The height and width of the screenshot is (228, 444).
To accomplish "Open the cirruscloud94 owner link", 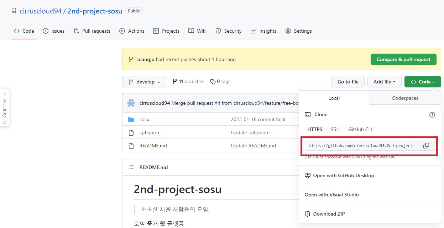I will pyautogui.click(x=41, y=11).
